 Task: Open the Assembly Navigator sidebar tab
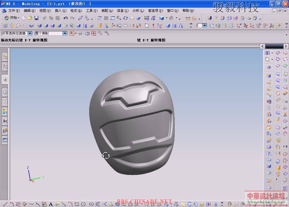[x=5, y=57]
